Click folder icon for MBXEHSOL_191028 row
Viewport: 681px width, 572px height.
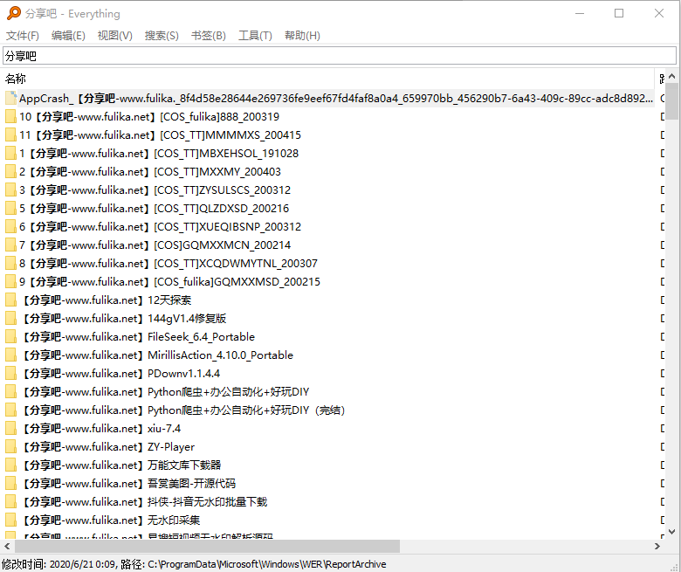(10, 154)
